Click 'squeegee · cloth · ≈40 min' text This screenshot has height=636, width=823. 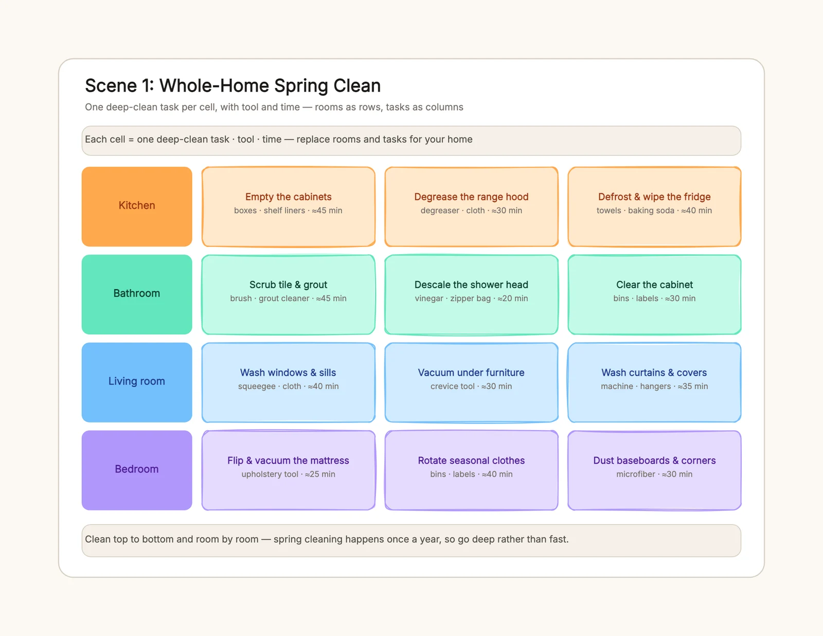point(288,386)
